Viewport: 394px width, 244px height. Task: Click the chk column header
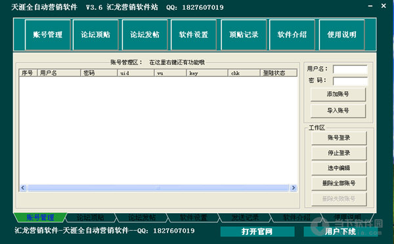[244, 73]
